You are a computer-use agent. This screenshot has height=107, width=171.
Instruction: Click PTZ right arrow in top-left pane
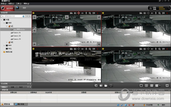point(99,31)
